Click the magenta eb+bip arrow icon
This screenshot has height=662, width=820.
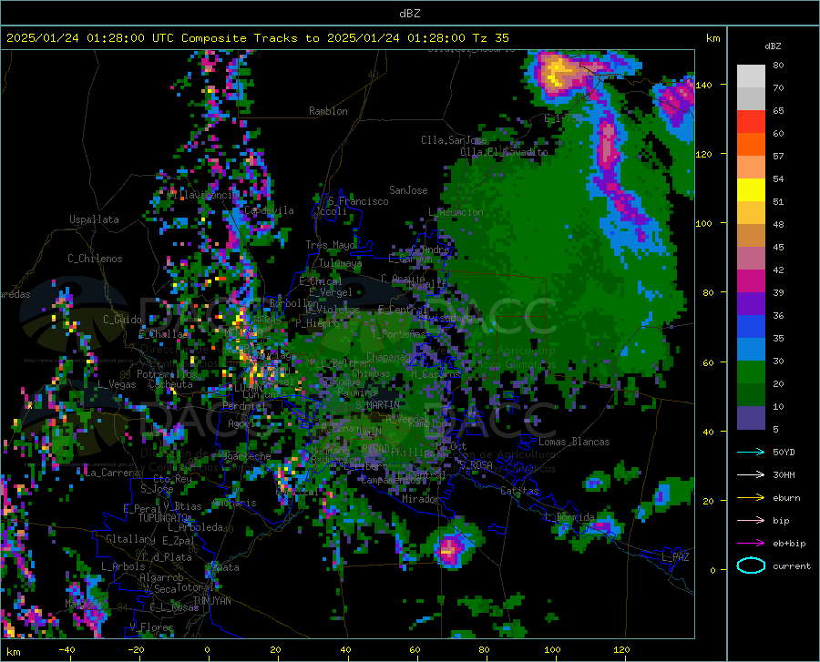pyautogui.click(x=751, y=544)
